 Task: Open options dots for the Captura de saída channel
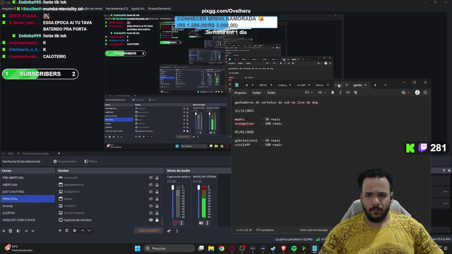pos(182,223)
